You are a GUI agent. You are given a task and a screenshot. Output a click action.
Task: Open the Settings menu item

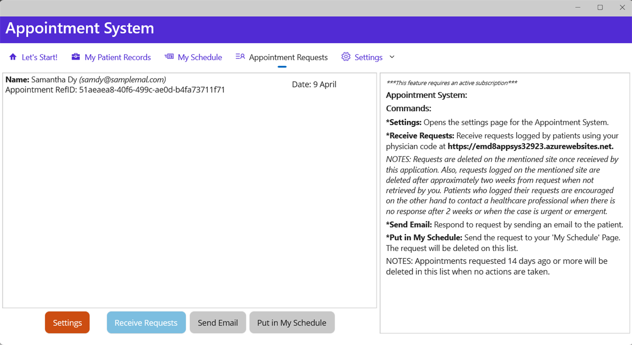point(368,57)
